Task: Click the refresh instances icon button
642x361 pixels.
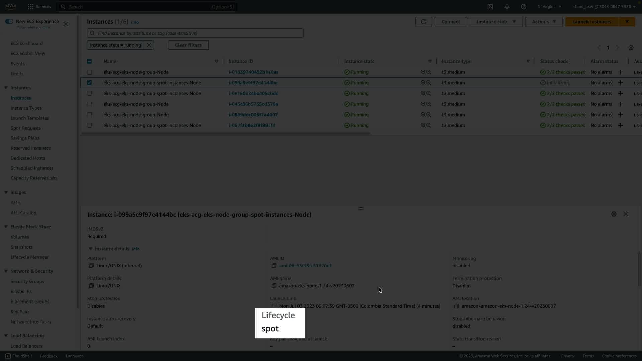Action: 423,22
